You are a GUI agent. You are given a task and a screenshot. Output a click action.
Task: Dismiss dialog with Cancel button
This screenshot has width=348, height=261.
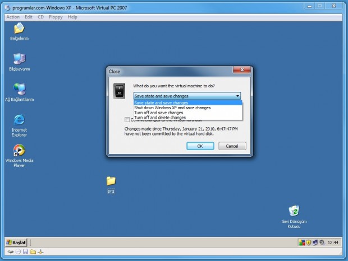(232, 146)
